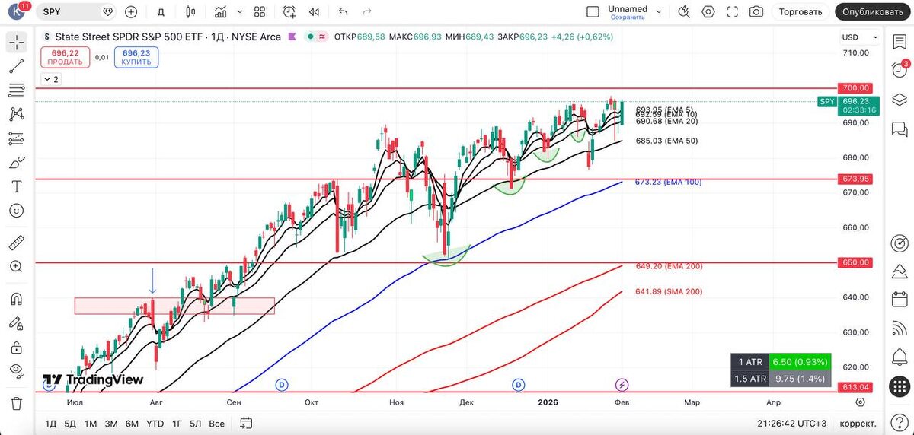Screen dimensions: 914x435
Task: Activate the zoom in tool
Action: pos(17,267)
